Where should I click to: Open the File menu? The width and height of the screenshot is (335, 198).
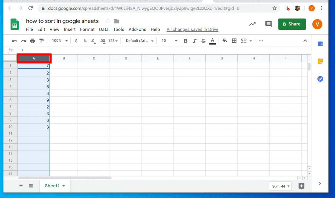(x=29, y=29)
